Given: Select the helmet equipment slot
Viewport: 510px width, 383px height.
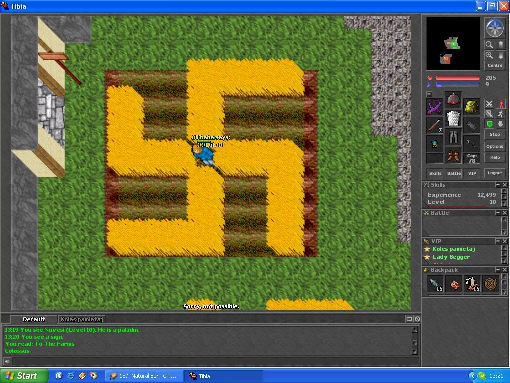Looking at the screenshot, I should click(453, 100).
